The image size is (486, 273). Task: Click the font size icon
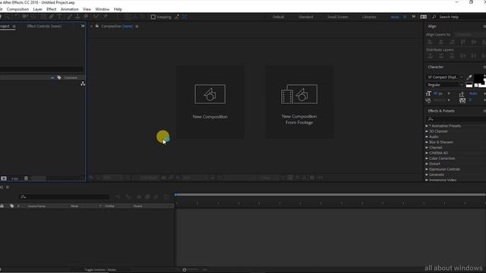coord(428,93)
